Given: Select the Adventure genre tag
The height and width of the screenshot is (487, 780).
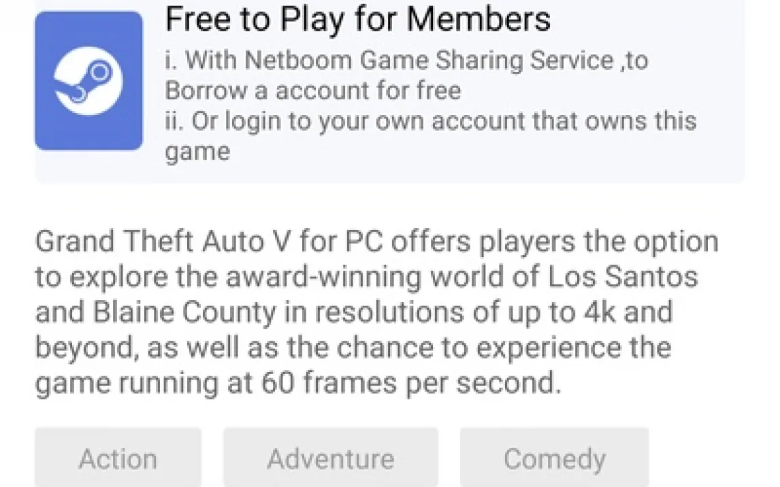Looking at the screenshot, I should coord(330,458).
